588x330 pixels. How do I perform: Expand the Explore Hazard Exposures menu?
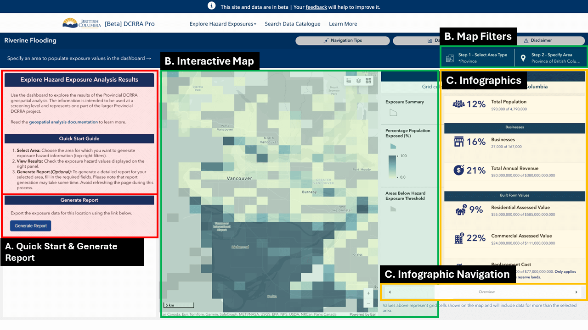coord(223,24)
